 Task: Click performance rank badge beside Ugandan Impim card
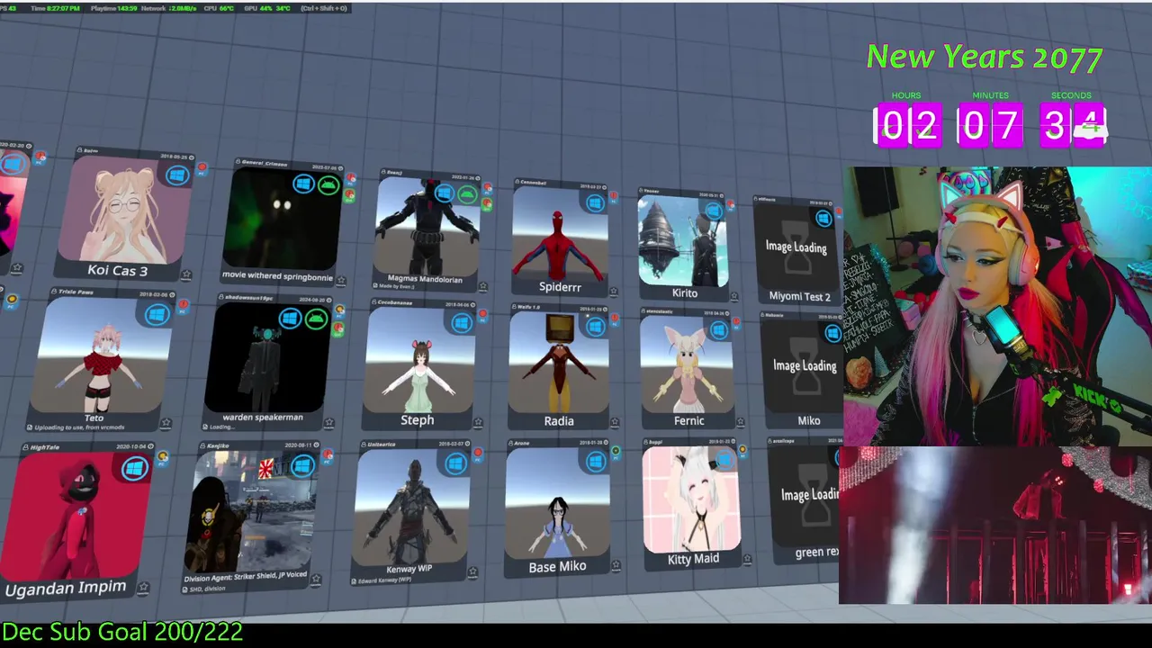[x=163, y=458]
